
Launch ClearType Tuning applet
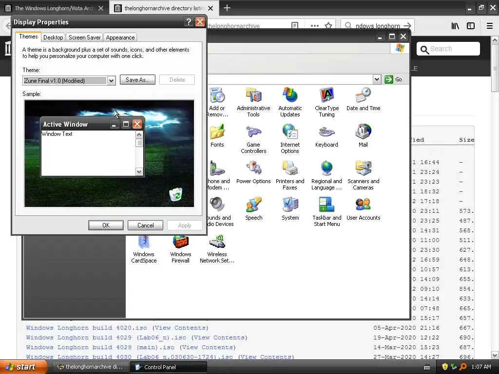(x=326, y=102)
